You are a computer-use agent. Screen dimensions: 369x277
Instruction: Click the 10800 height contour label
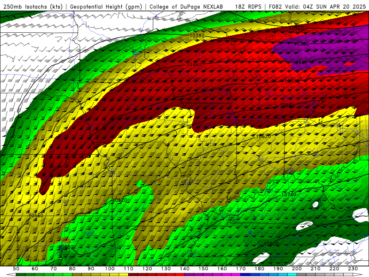click(271, 244)
